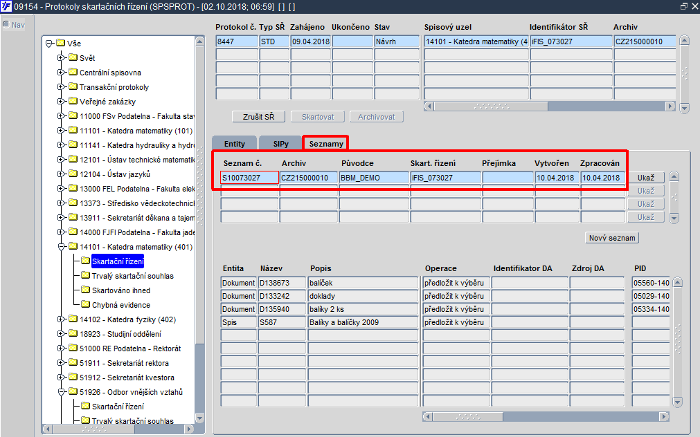Click the folder icon beside Studijní oddělení

pos(73,334)
